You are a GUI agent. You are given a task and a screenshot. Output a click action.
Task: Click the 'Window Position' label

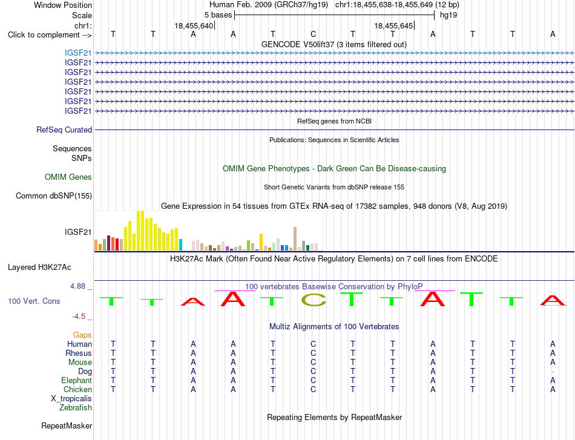(x=63, y=5)
